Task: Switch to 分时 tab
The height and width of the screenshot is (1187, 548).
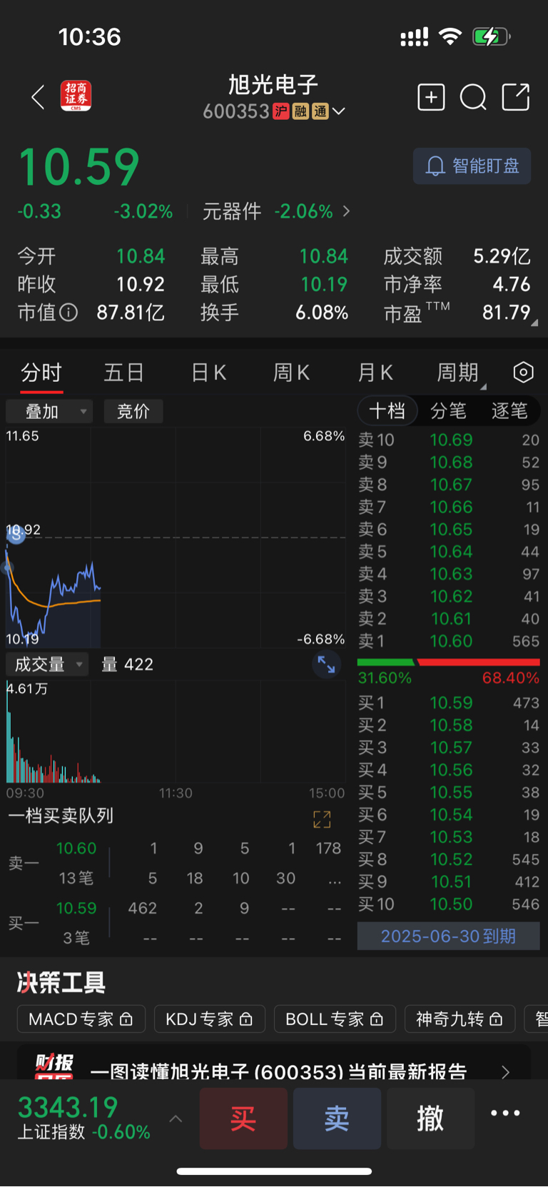Action: [41, 373]
